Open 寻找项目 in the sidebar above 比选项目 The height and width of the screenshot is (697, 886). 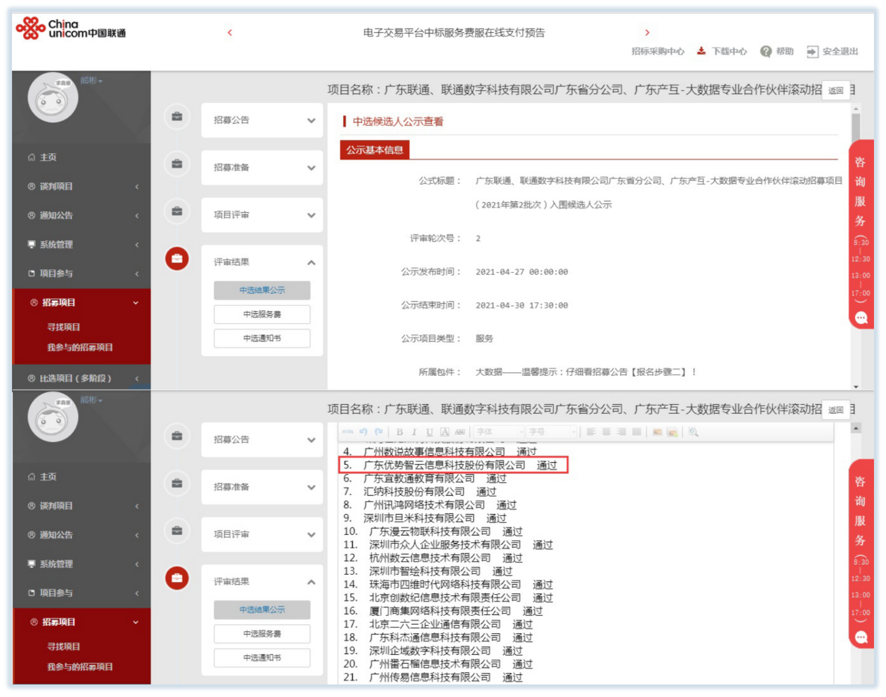click(64, 327)
